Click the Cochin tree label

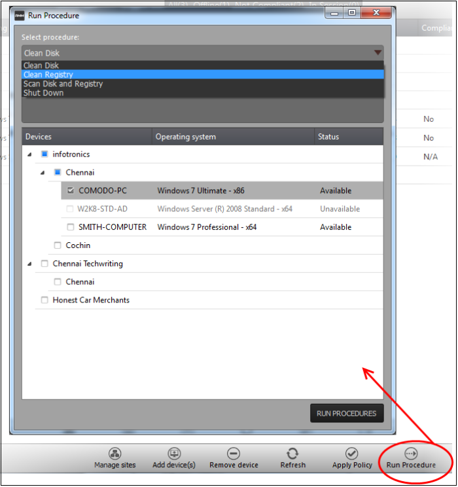78,245
